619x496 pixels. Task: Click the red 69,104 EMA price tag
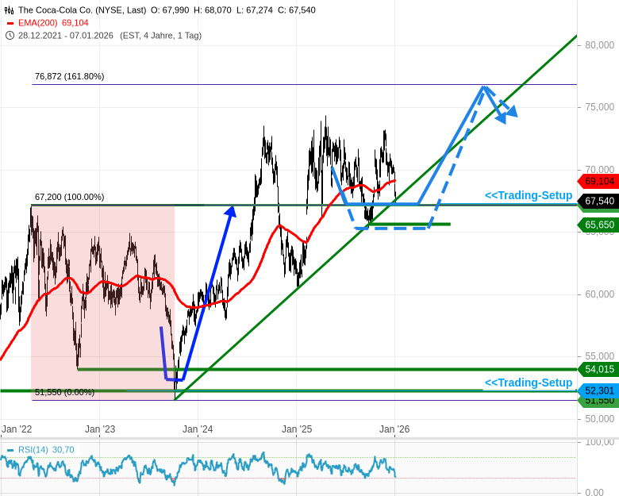pos(599,181)
